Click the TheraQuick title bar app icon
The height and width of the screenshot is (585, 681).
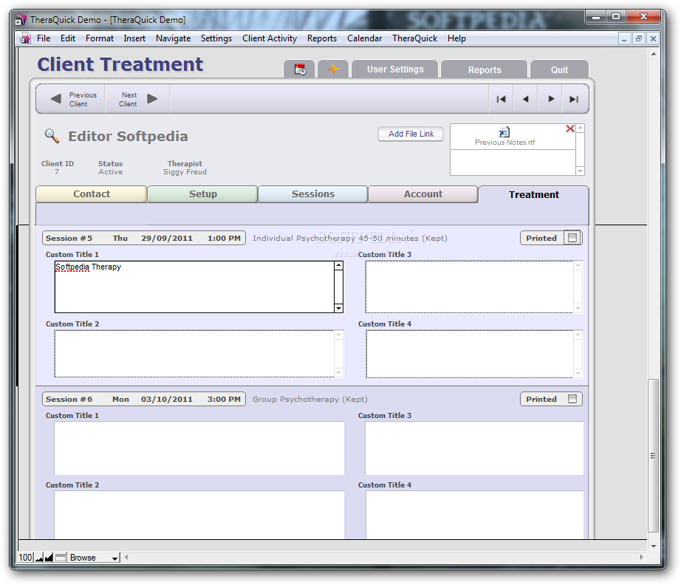point(21,19)
